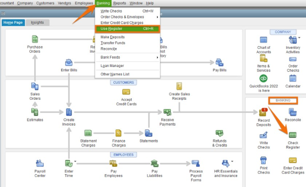Open the Window menu
Viewport: 306px width, 187px height.
136,3
